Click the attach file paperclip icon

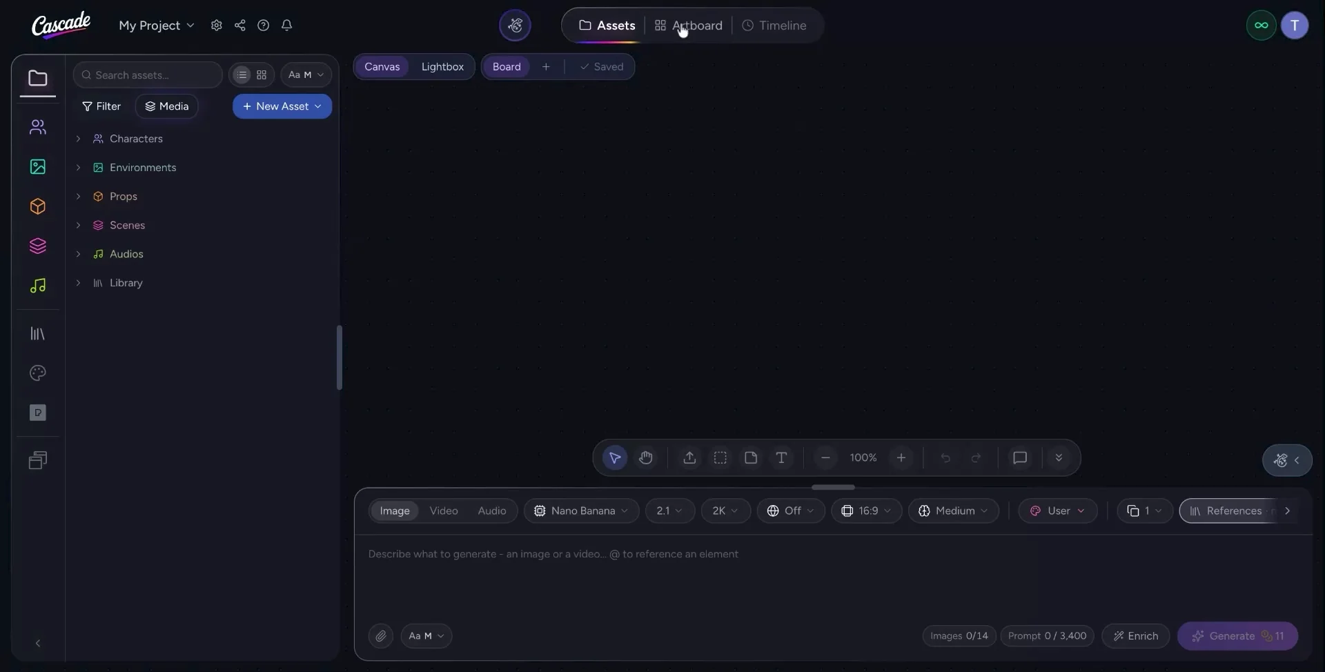[x=381, y=636]
